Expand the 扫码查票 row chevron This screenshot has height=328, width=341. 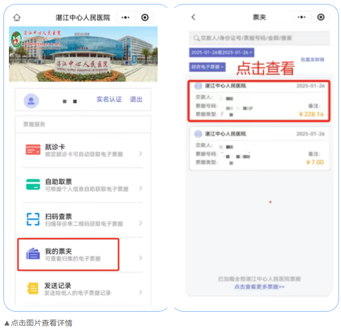(140, 223)
